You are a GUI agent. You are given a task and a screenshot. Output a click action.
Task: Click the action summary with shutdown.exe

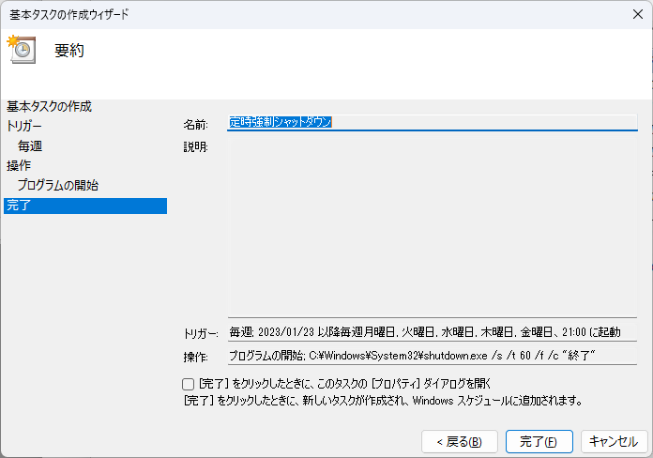click(433, 356)
